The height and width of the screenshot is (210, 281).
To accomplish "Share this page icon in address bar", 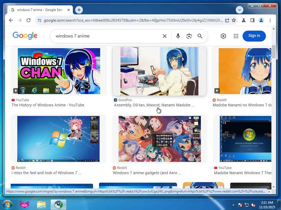I will coord(227,20).
